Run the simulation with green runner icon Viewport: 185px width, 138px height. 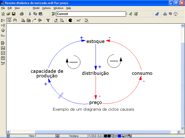[x=131, y=14]
